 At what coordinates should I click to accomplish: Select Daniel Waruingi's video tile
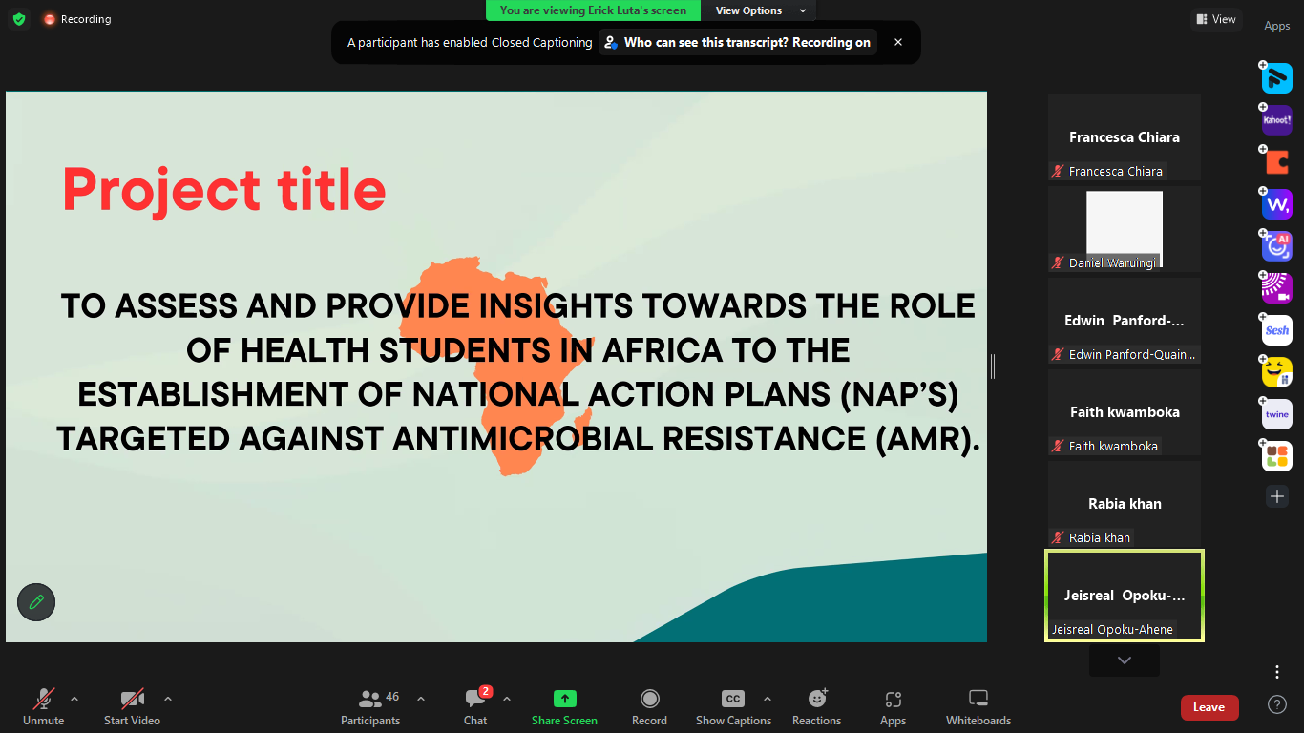1124,227
